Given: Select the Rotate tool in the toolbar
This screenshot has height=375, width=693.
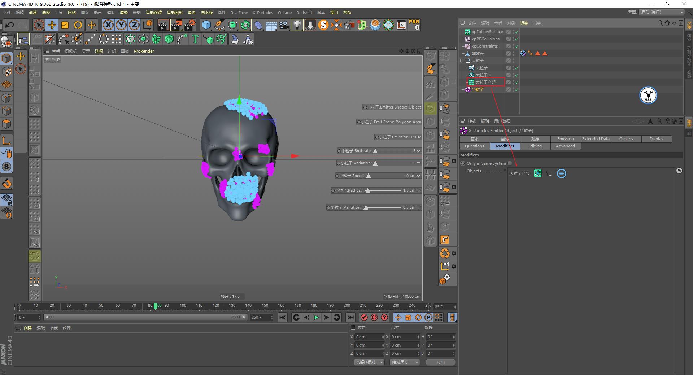Looking at the screenshot, I should point(78,25).
